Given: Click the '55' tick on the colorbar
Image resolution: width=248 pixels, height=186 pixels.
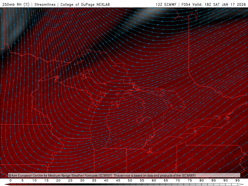Looking at the screenshot, I should coord(142,180).
